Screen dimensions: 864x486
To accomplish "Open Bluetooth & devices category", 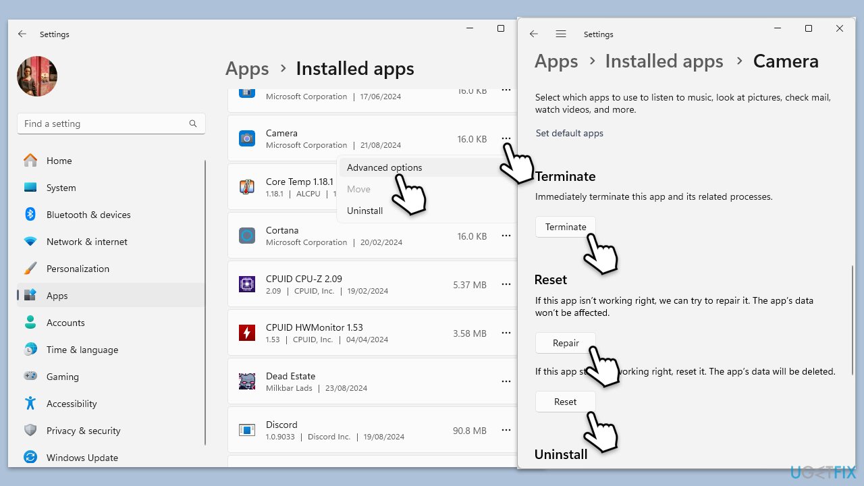I will click(x=111, y=215).
